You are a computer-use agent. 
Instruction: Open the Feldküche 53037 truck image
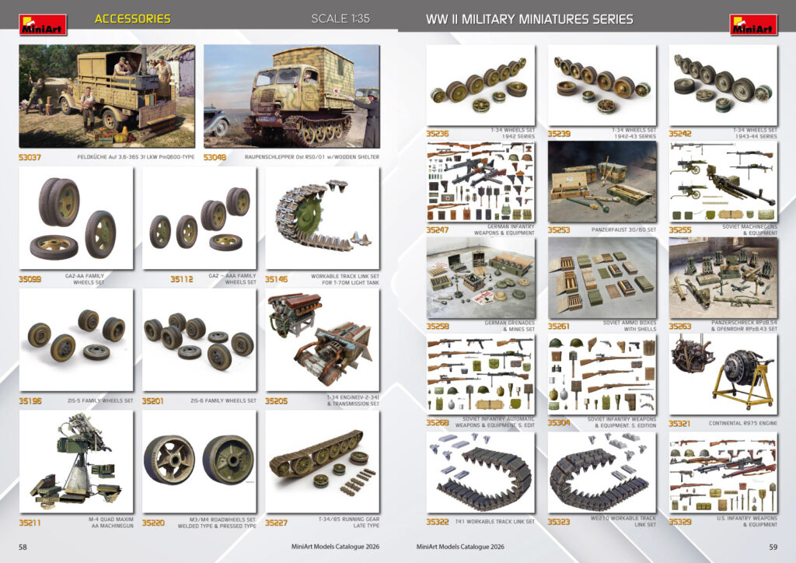tap(107, 96)
